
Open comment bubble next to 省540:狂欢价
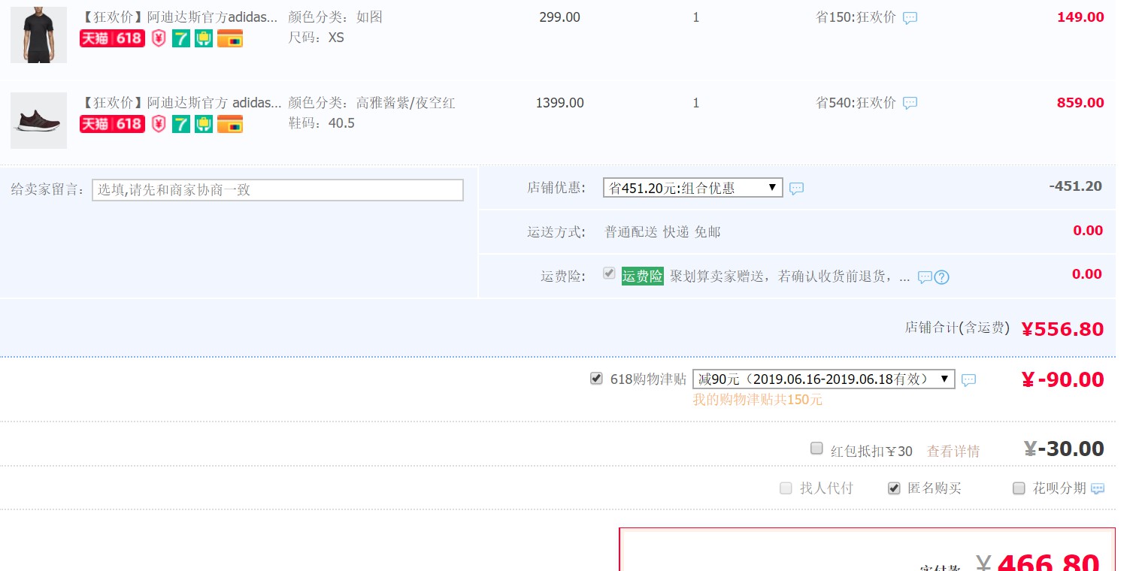click(910, 103)
